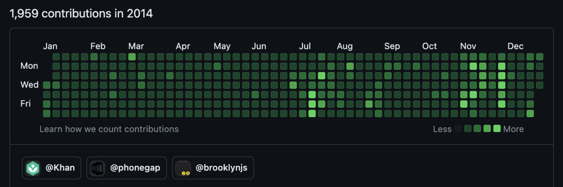Open the @Khan organization filter
The height and width of the screenshot is (187, 563).
[52, 168]
